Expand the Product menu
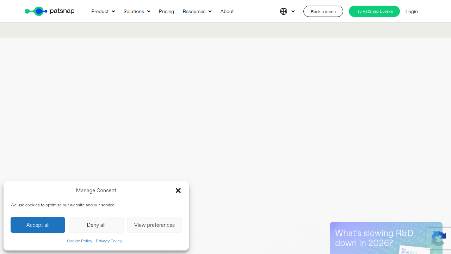Image resolution: width=451 pixels, height=254 pixels. coord(103,11)
